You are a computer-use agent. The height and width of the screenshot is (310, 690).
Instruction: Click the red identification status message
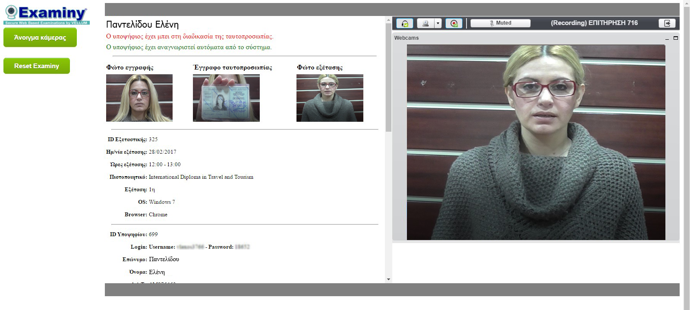click(x=190, y=36)
